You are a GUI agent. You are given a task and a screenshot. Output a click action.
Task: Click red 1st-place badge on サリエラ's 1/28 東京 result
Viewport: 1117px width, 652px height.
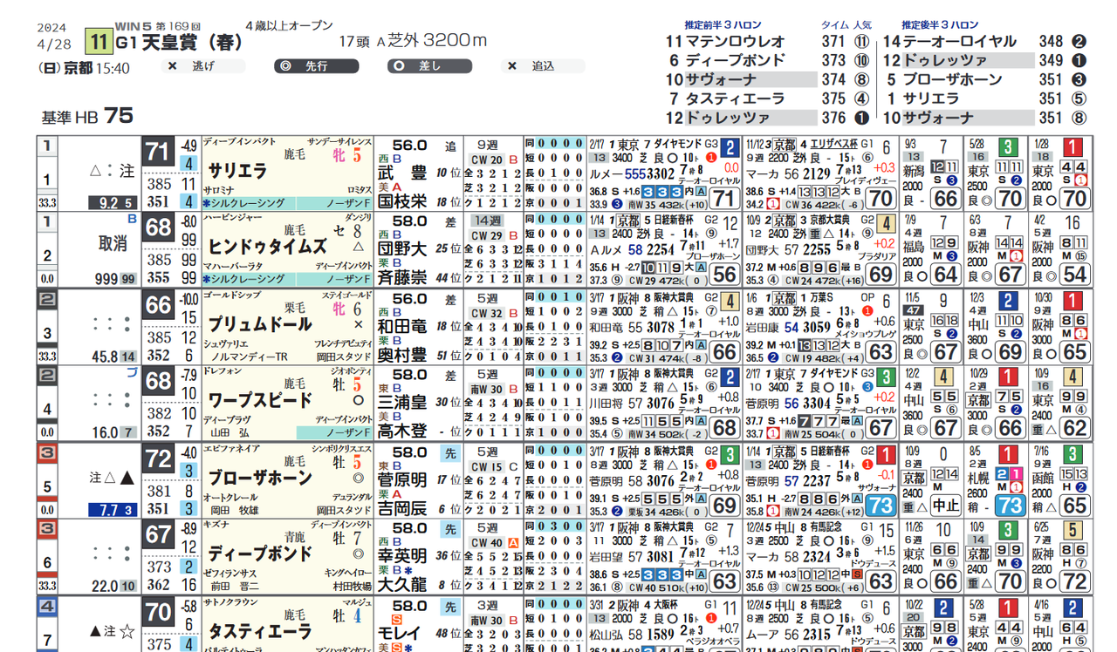1072,147
